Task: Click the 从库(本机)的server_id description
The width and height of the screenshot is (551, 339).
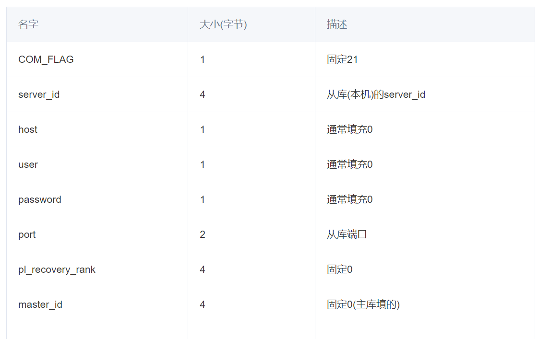Action: [x=376, y=94]
